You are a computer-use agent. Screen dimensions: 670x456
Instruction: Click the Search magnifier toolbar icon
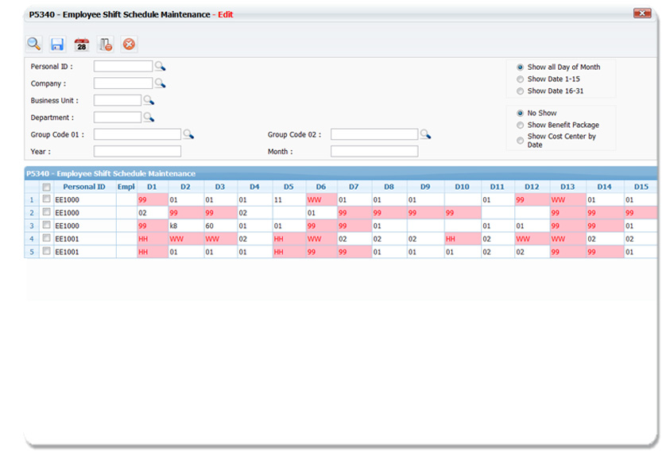pyautogui.click(x=33, y=44)
